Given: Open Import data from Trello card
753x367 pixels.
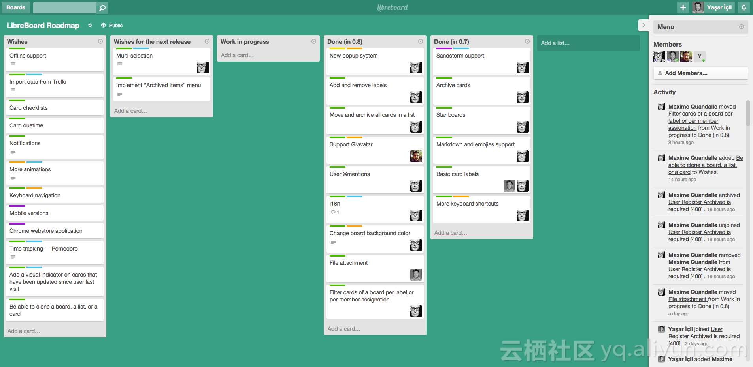Looking at the screenshot, I should click(55, 86).
